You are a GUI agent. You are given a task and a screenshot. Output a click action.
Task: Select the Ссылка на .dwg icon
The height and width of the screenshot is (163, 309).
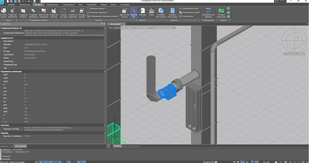click(x=64, y=13)
